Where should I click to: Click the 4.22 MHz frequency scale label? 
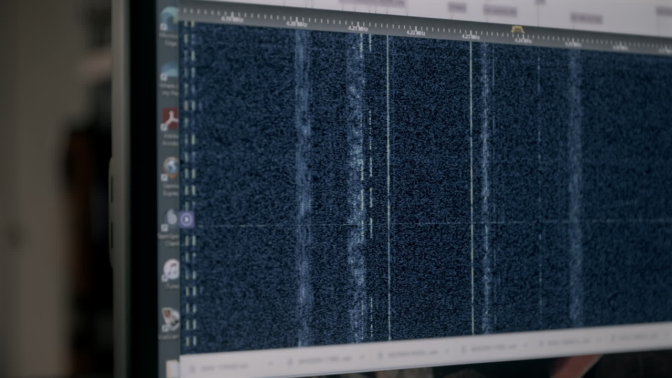(x=416, y=33)
